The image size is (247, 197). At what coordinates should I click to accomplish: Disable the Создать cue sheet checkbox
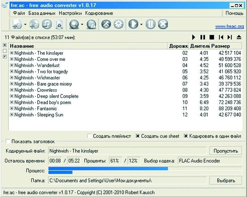point(138,136)
